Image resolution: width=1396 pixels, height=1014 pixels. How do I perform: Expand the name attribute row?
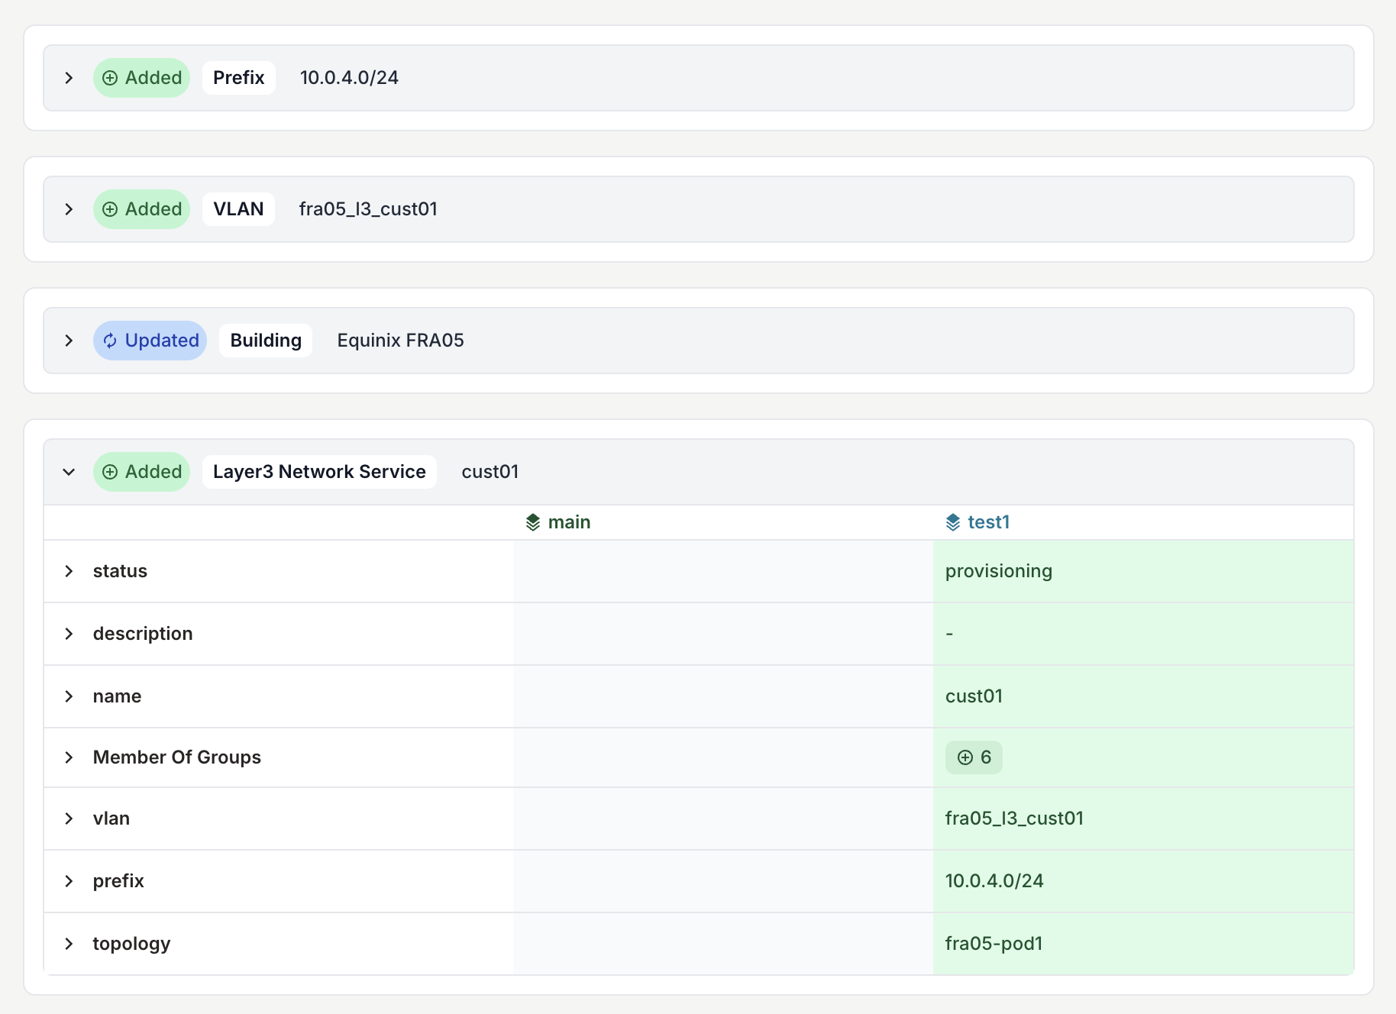tap(69, 696)
